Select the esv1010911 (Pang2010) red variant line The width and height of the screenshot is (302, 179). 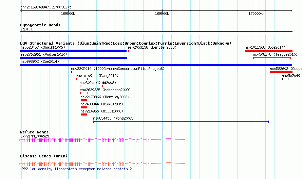(x=82, y=79)
